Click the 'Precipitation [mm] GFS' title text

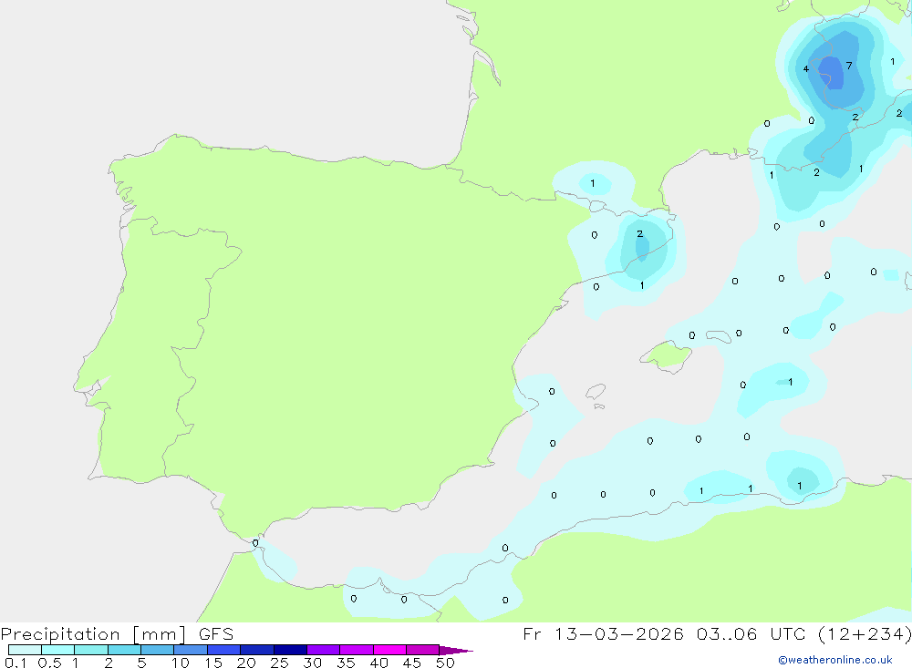(x=117, y=633)
